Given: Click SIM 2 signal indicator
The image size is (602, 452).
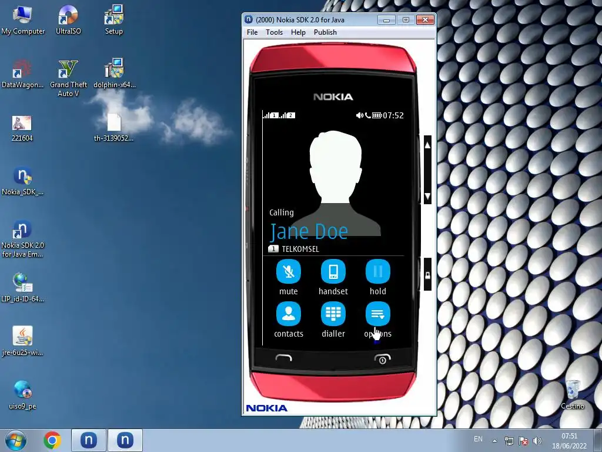Looking at the screenshot, I should click(287, 115).
